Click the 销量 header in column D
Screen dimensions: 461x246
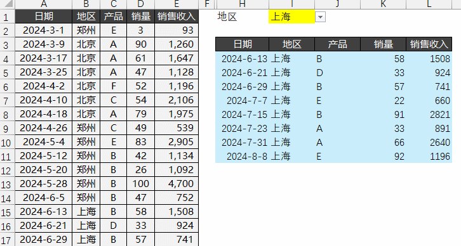point(141,16)
